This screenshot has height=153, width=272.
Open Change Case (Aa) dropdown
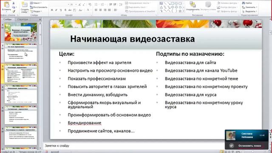[x=80, y=10]
